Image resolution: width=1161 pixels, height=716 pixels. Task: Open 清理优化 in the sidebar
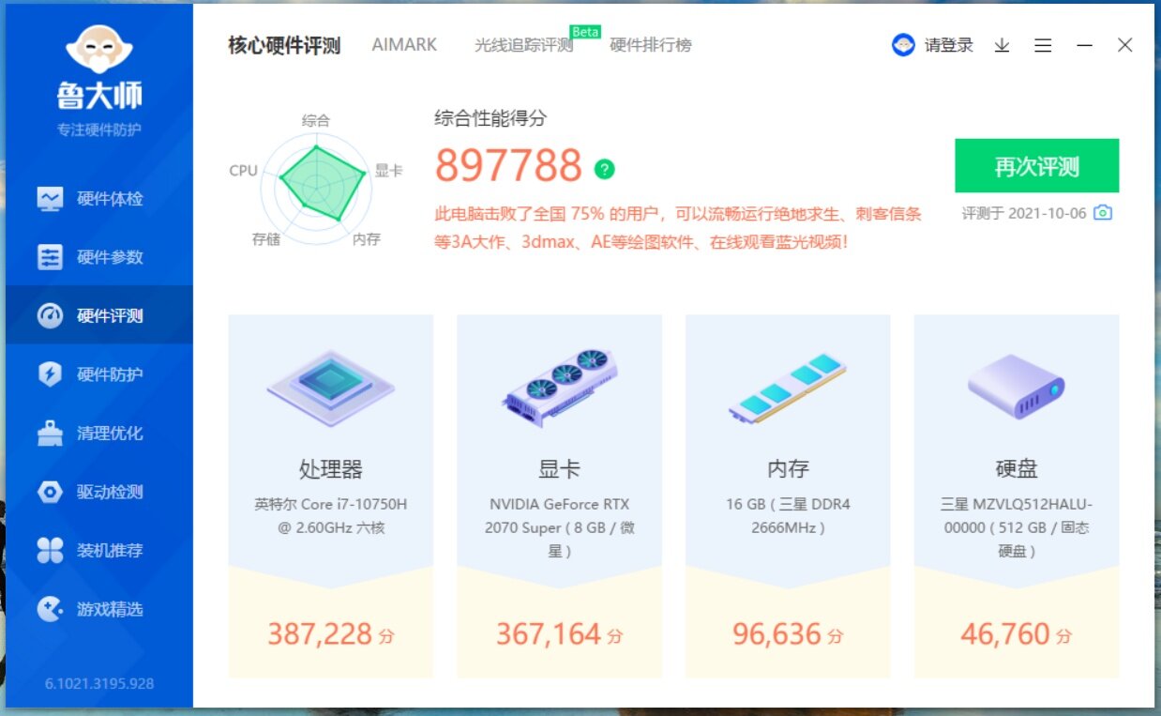[98, 434]
